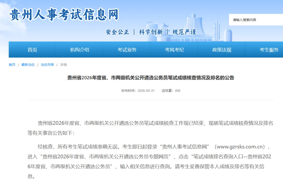Click the 发布时间 date label
This screenshot has height=193, width=283.
pos(128,91)
